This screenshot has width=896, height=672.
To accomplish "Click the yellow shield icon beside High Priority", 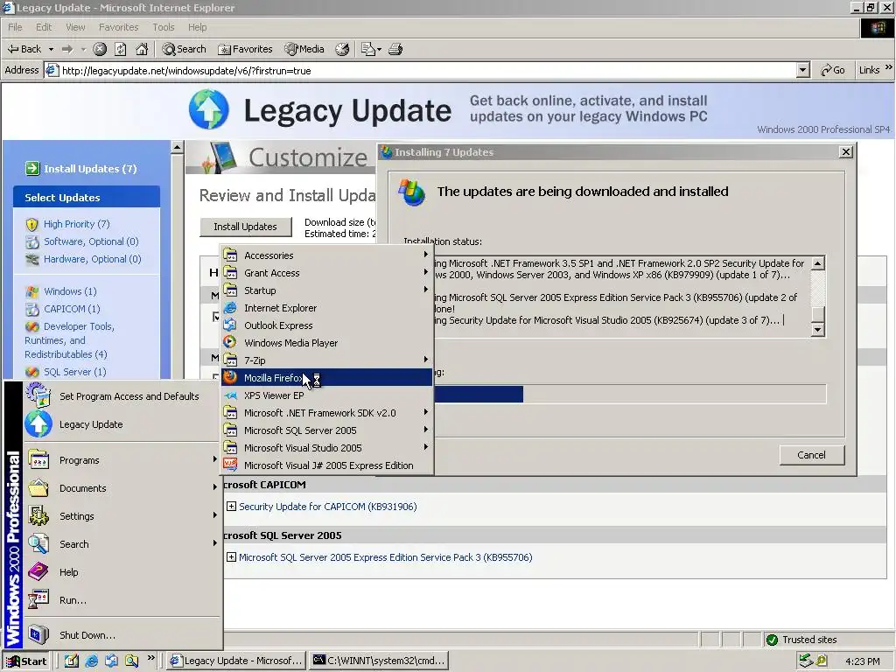I will click(x=32, y=224).
